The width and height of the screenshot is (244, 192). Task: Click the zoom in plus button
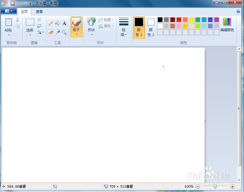click(233, 187)
